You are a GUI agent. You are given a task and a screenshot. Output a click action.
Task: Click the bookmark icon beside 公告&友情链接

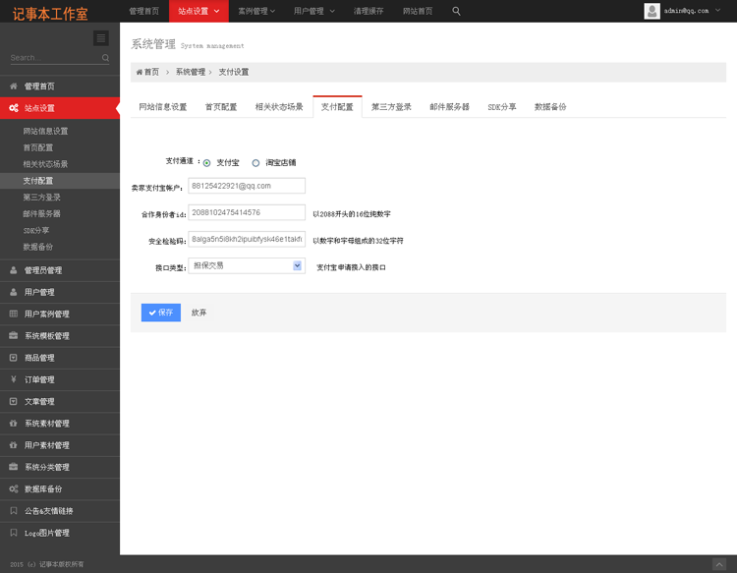tap(14, 510)
